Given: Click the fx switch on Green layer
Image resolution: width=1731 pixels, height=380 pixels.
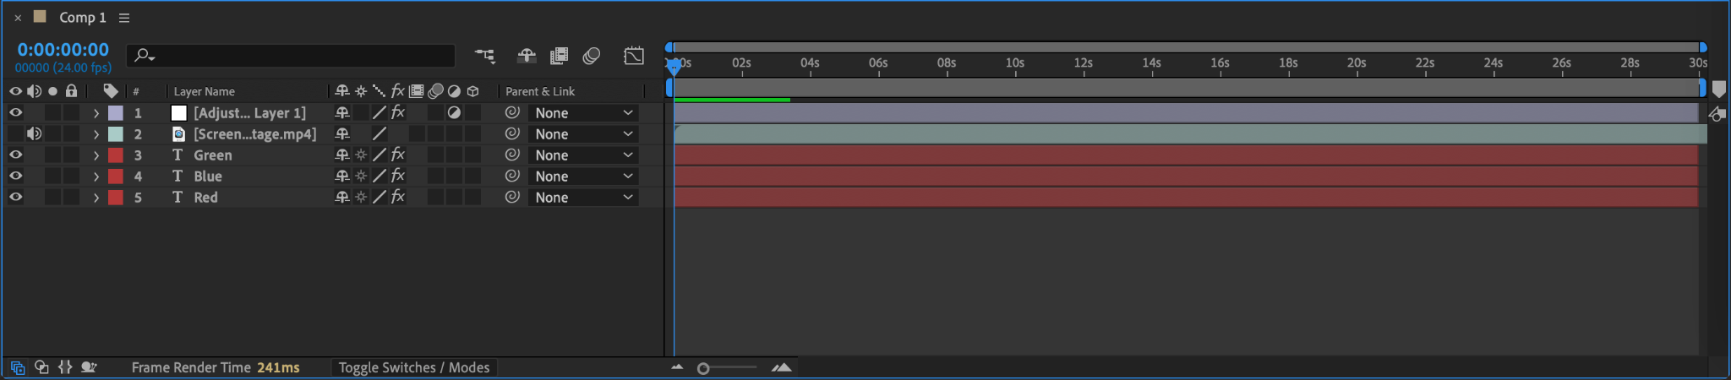Looking at the screenshot, I should (398, 155).
